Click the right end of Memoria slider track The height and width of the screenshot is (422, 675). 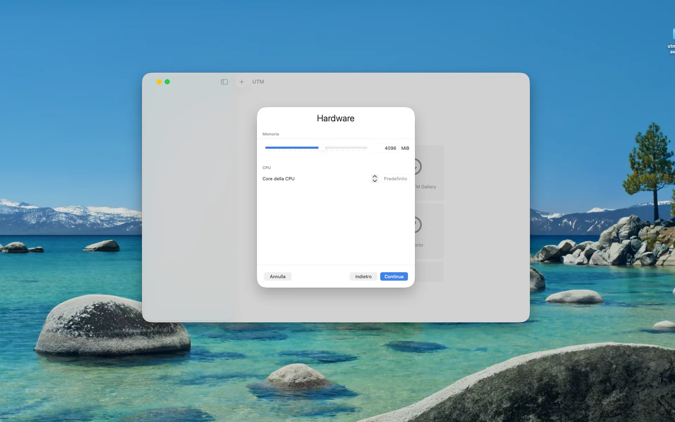(x=366, y=148)
